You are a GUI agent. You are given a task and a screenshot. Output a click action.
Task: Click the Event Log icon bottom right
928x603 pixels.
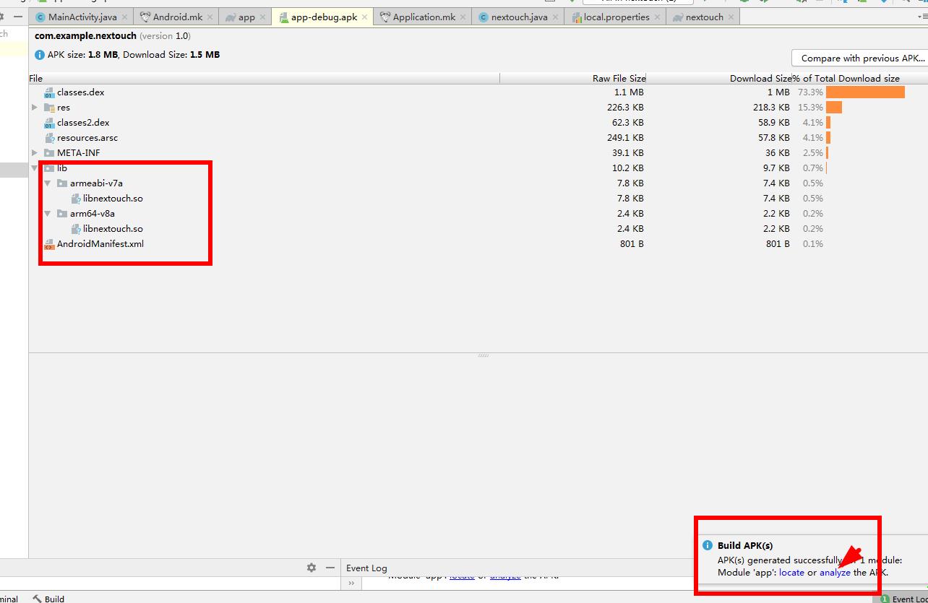pos(885,598)
